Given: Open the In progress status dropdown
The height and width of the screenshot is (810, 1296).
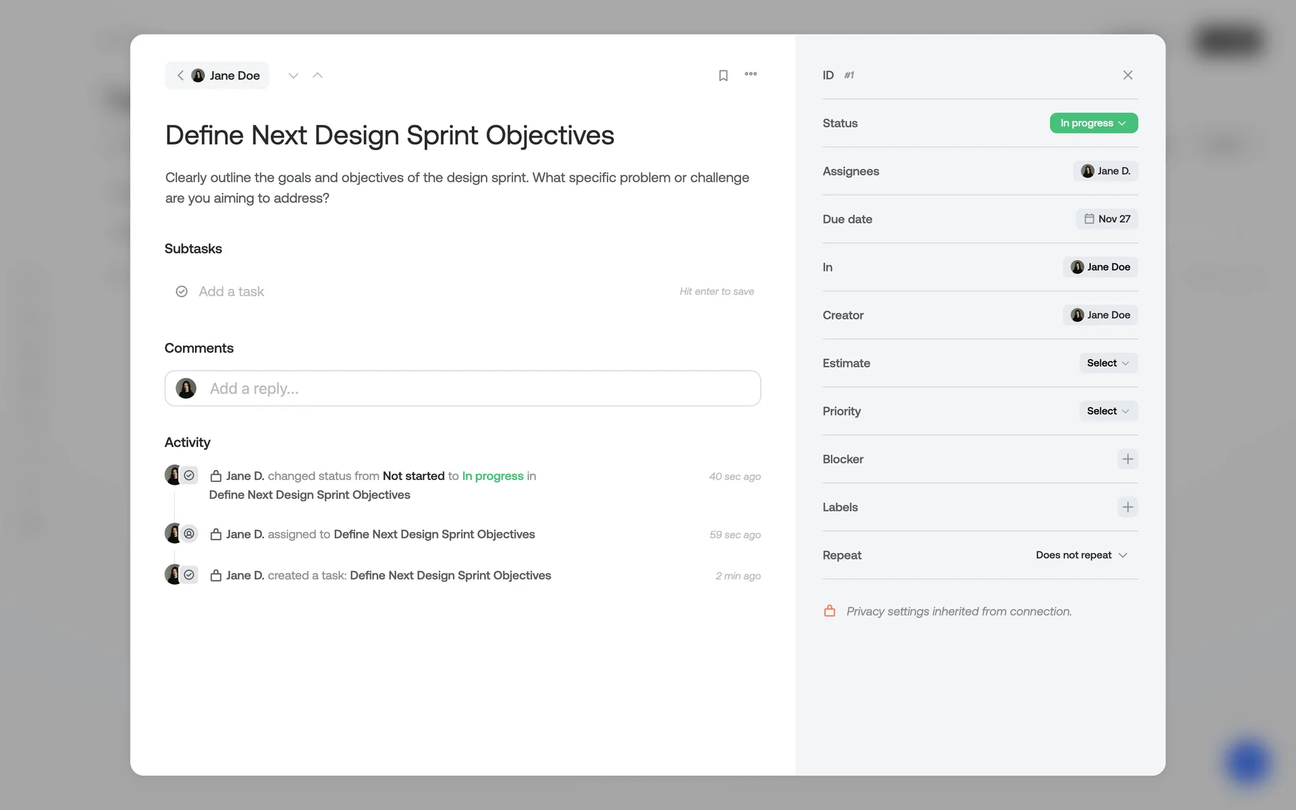Looking at the screenshot, I should pos(1093,123).
